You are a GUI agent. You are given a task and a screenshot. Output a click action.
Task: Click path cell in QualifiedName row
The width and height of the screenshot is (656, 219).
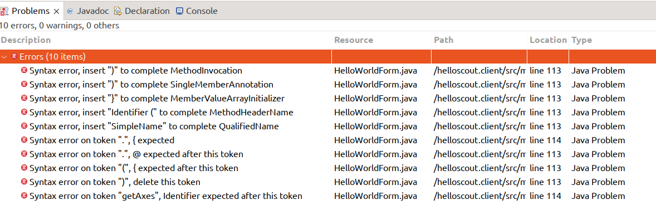coord(479,126)
